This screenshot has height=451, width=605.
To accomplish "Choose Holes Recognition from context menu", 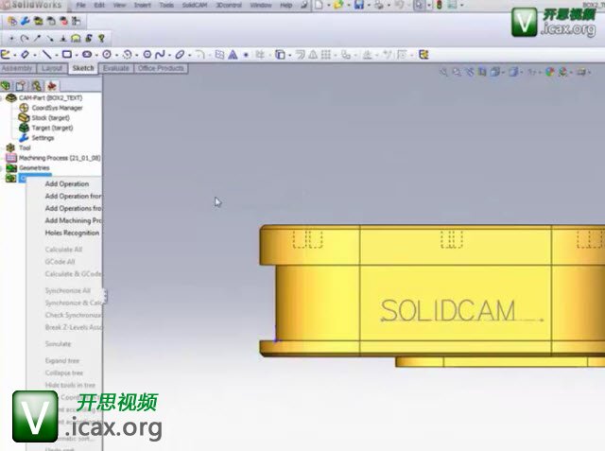I will (x=72, y=233).
